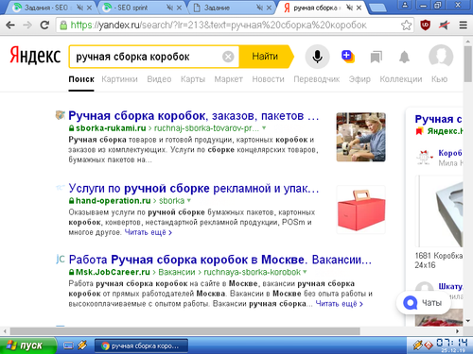The width and height of the screenshot is (473, 354).
Task: Click the Chrome user icon in title bar
Action: [x=405, y=5]
